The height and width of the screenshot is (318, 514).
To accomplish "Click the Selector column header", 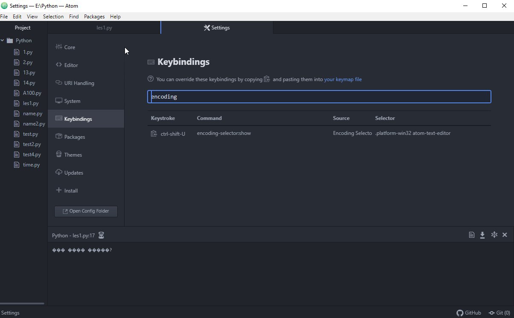I will point(385,118).
